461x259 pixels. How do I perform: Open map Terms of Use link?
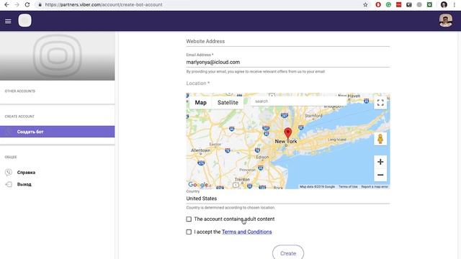pyautogui.click(x=348, y=186)
